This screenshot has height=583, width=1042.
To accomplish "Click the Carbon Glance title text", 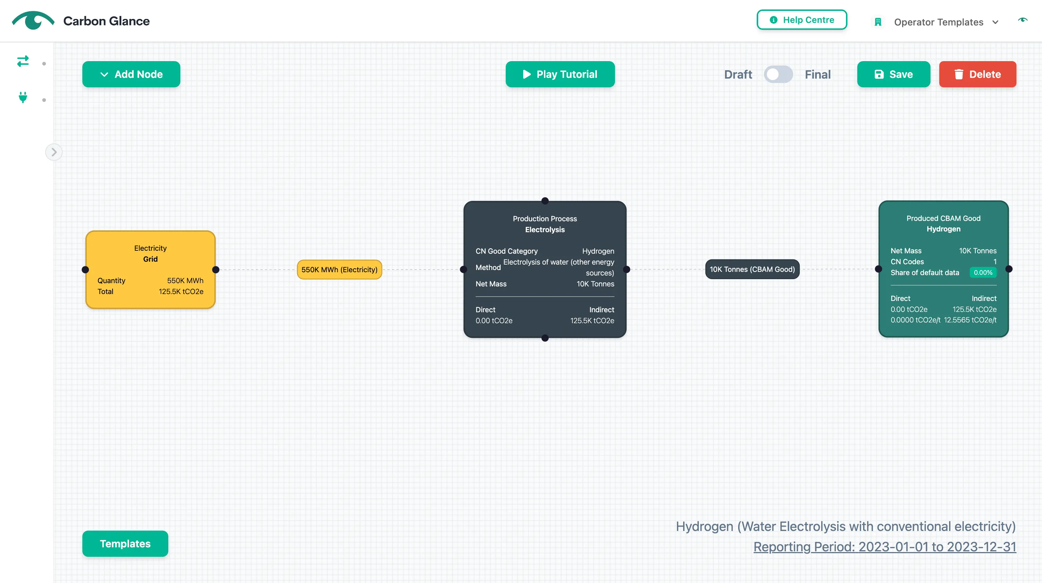I will tap(106, 21).
